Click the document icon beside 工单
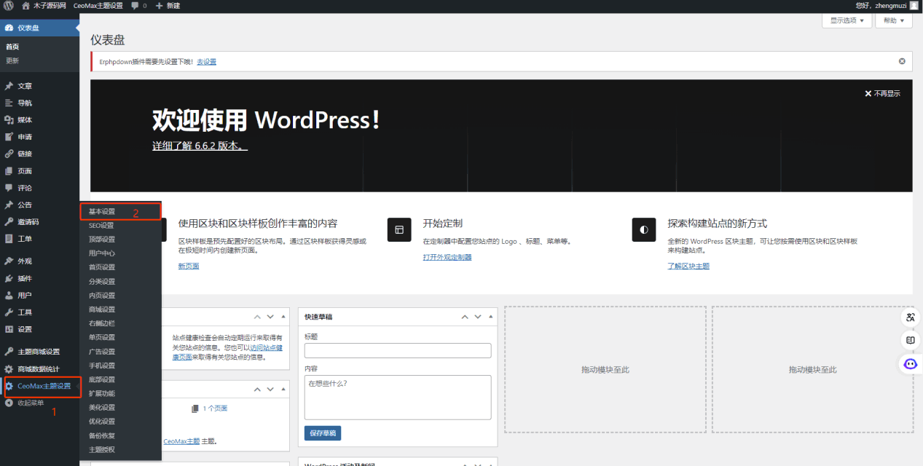The height and width of the screenshot is (466, 923). [9, 239]
